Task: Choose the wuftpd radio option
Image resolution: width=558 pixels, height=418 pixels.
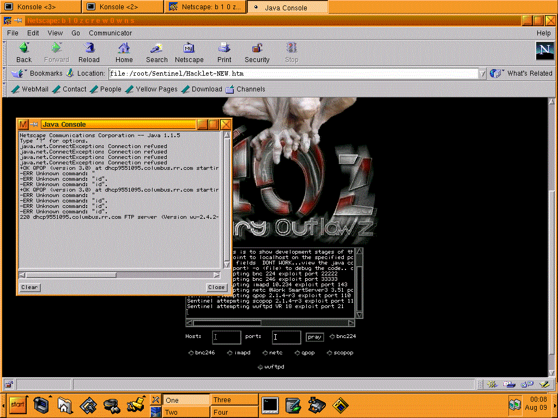Action: [x=260, y=367]
